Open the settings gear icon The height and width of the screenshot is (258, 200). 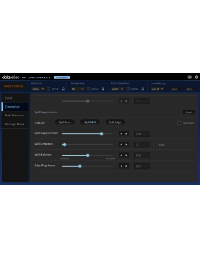(196, 77)
